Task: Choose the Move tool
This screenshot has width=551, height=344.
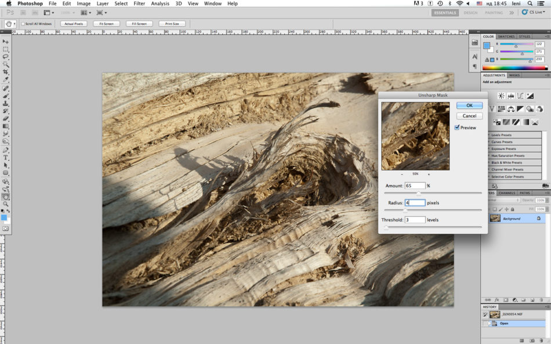Action: (x=6, y=42)
